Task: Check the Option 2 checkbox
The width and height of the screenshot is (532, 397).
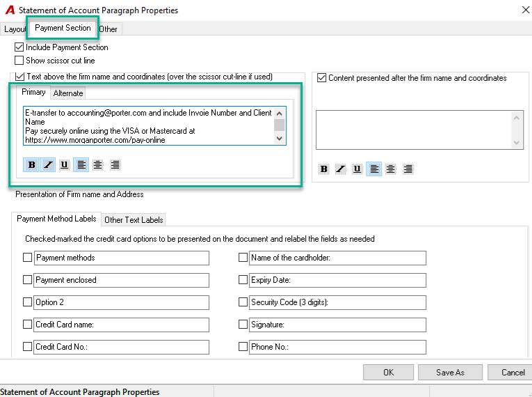Action: [x=28, y=302]
